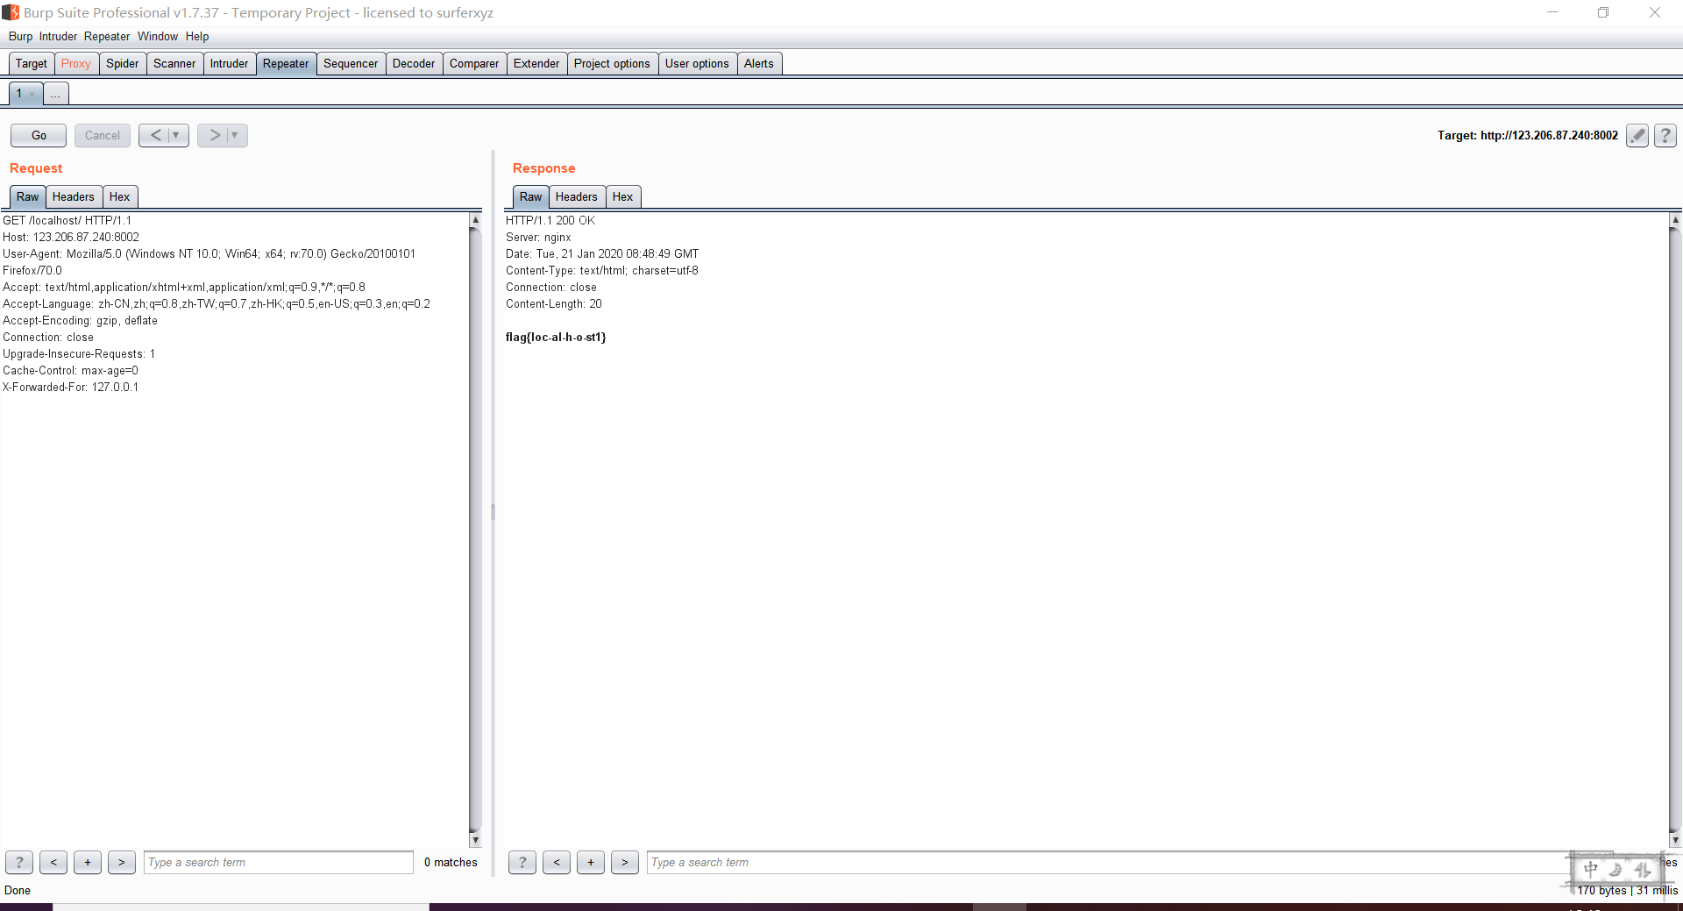The image size is (1683, 911).
Task: Click the response search term field
Action: (x=1107, y=863)
